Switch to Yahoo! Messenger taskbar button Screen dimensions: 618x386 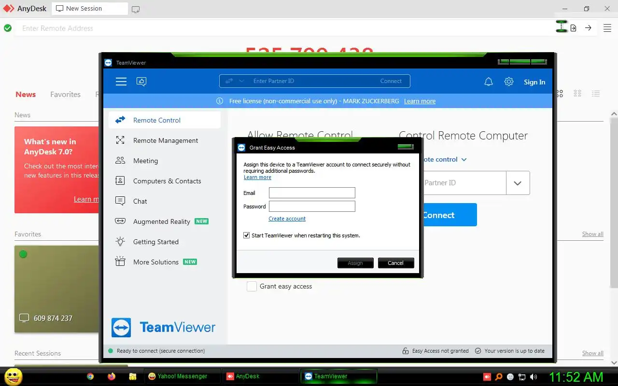pos(183,376)
